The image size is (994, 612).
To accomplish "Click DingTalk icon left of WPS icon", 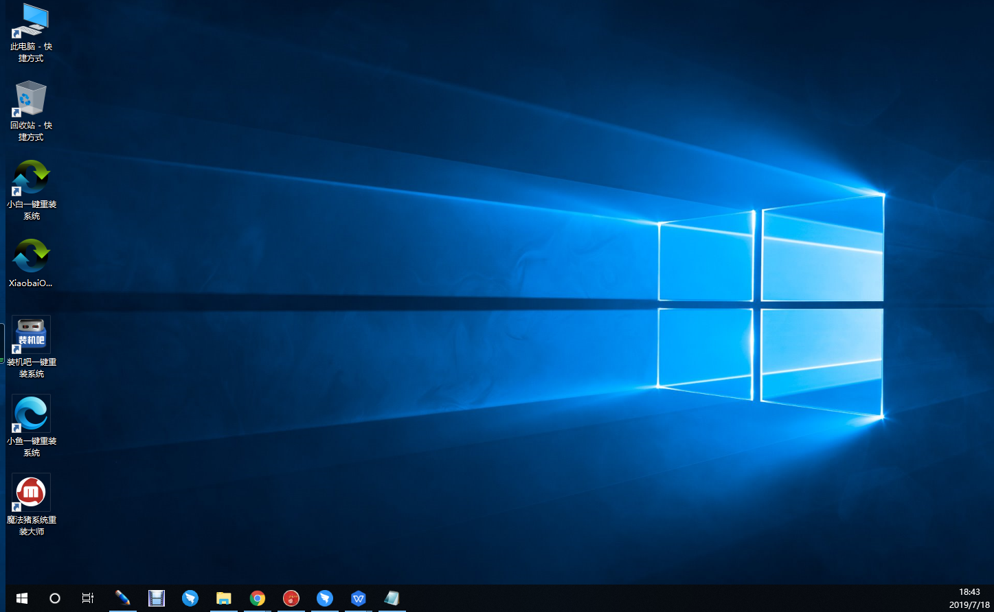I will pos(325,598).
